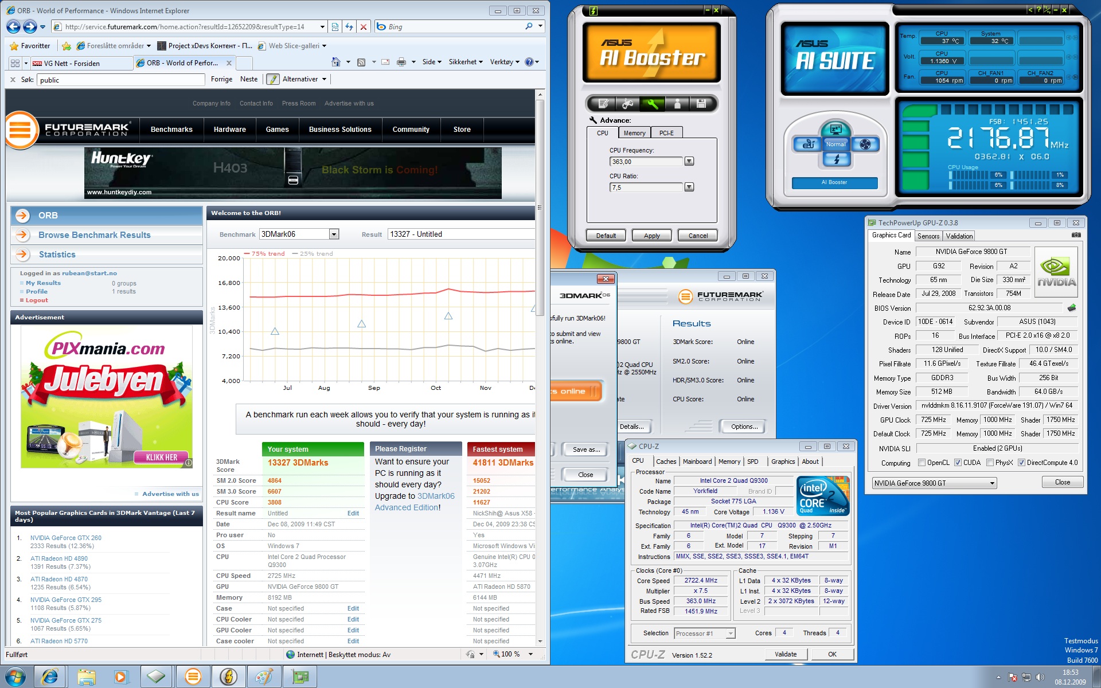Click the Logout link

[37, 300]
